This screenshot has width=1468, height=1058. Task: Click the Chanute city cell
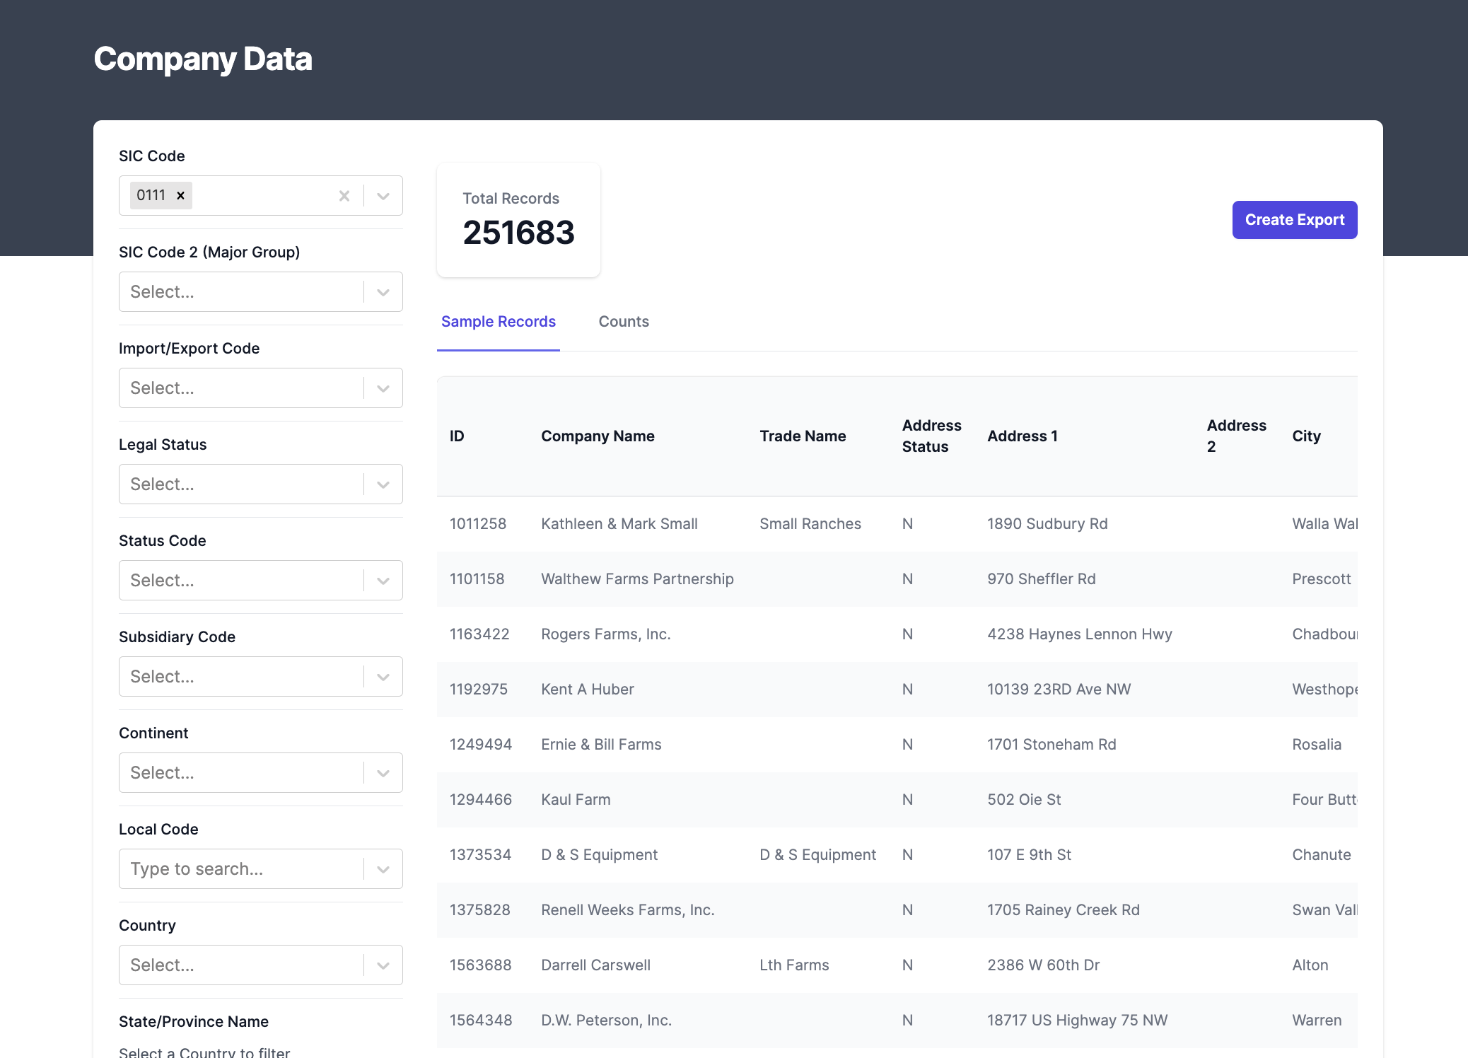click(x=1321, y=855)
